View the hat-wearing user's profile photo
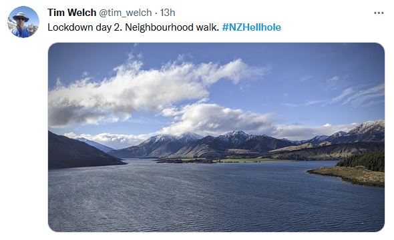Screen dimensions: 394x240 click(x=23, y=22)
